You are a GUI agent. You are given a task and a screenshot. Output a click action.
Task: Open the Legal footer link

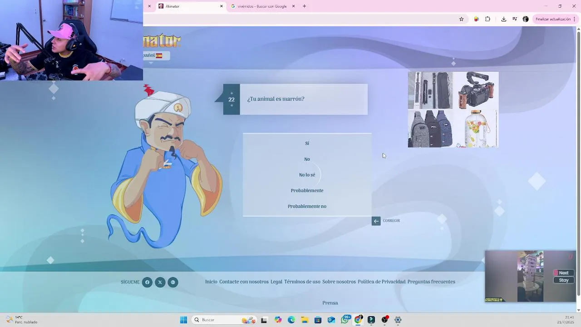(276, 282)
